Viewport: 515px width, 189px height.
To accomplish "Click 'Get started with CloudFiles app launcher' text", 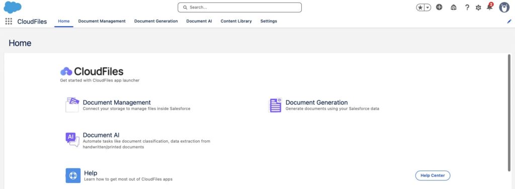I will pos(100,80).
